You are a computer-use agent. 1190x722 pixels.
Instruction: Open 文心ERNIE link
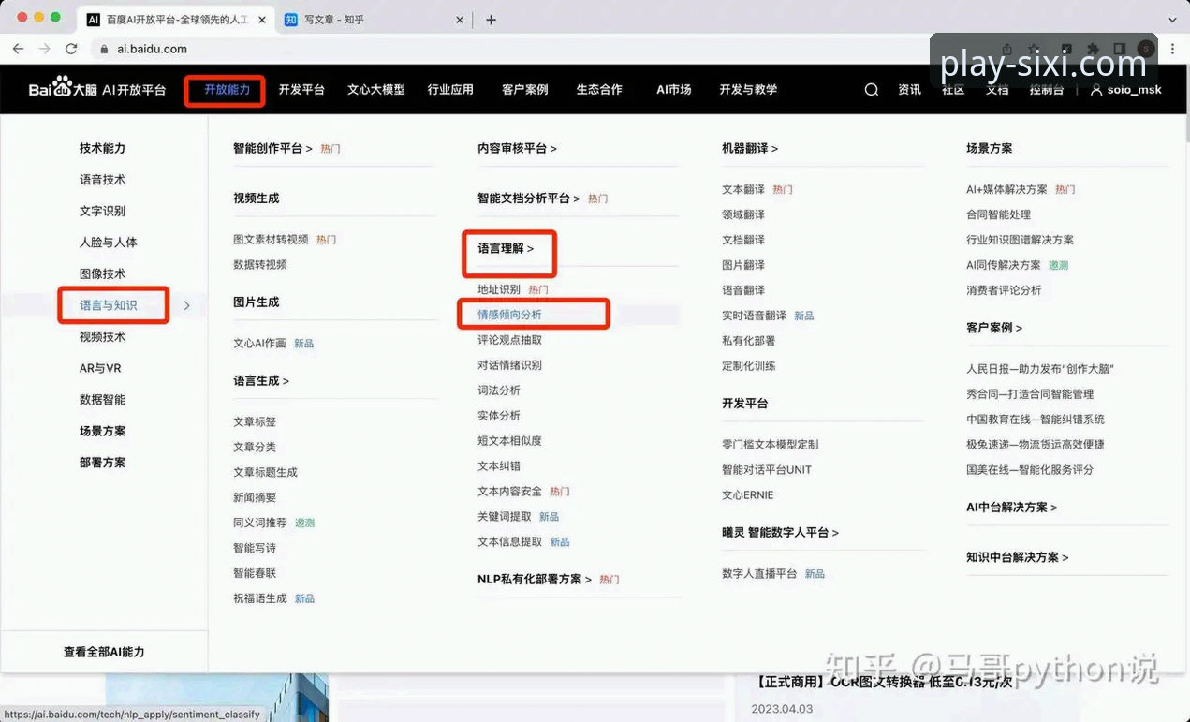pos(748,495)
